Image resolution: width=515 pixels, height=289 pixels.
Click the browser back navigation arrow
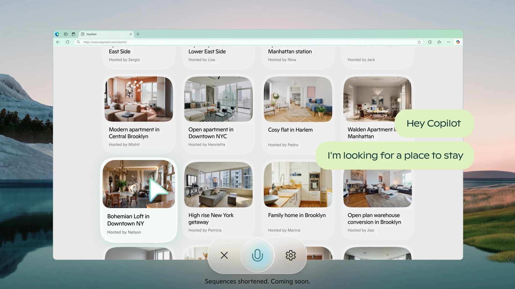coord(58,42)
